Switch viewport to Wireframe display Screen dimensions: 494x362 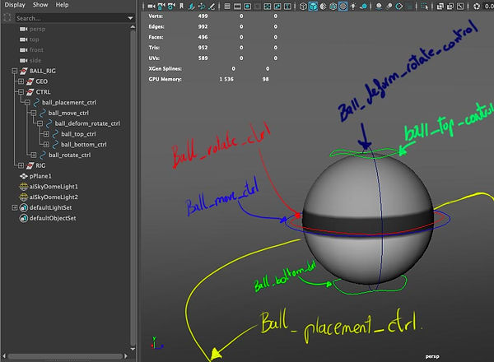point(303,6)
